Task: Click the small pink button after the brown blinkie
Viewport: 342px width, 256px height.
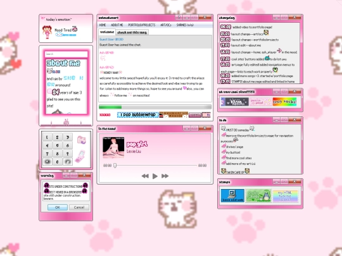Action: pyautogui.click(x=195, y=115)
